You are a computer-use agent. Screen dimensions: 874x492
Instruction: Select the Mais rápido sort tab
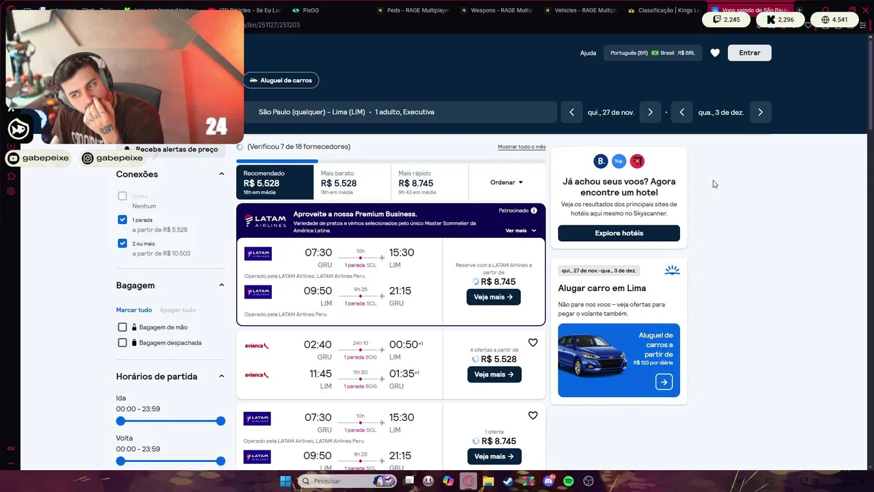(x=429, y=182)
